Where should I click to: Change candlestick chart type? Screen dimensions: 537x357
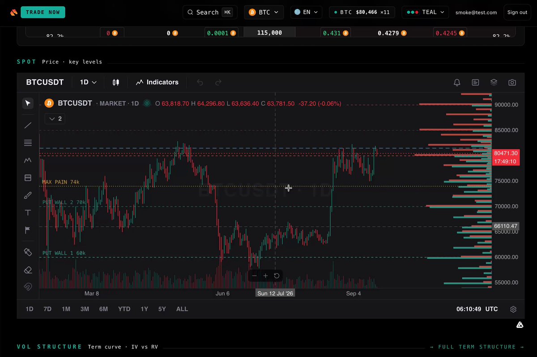pyautogui.click(x=116, y=82)
